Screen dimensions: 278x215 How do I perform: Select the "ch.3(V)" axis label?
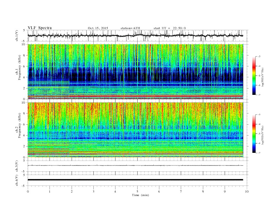click(17, 166)
